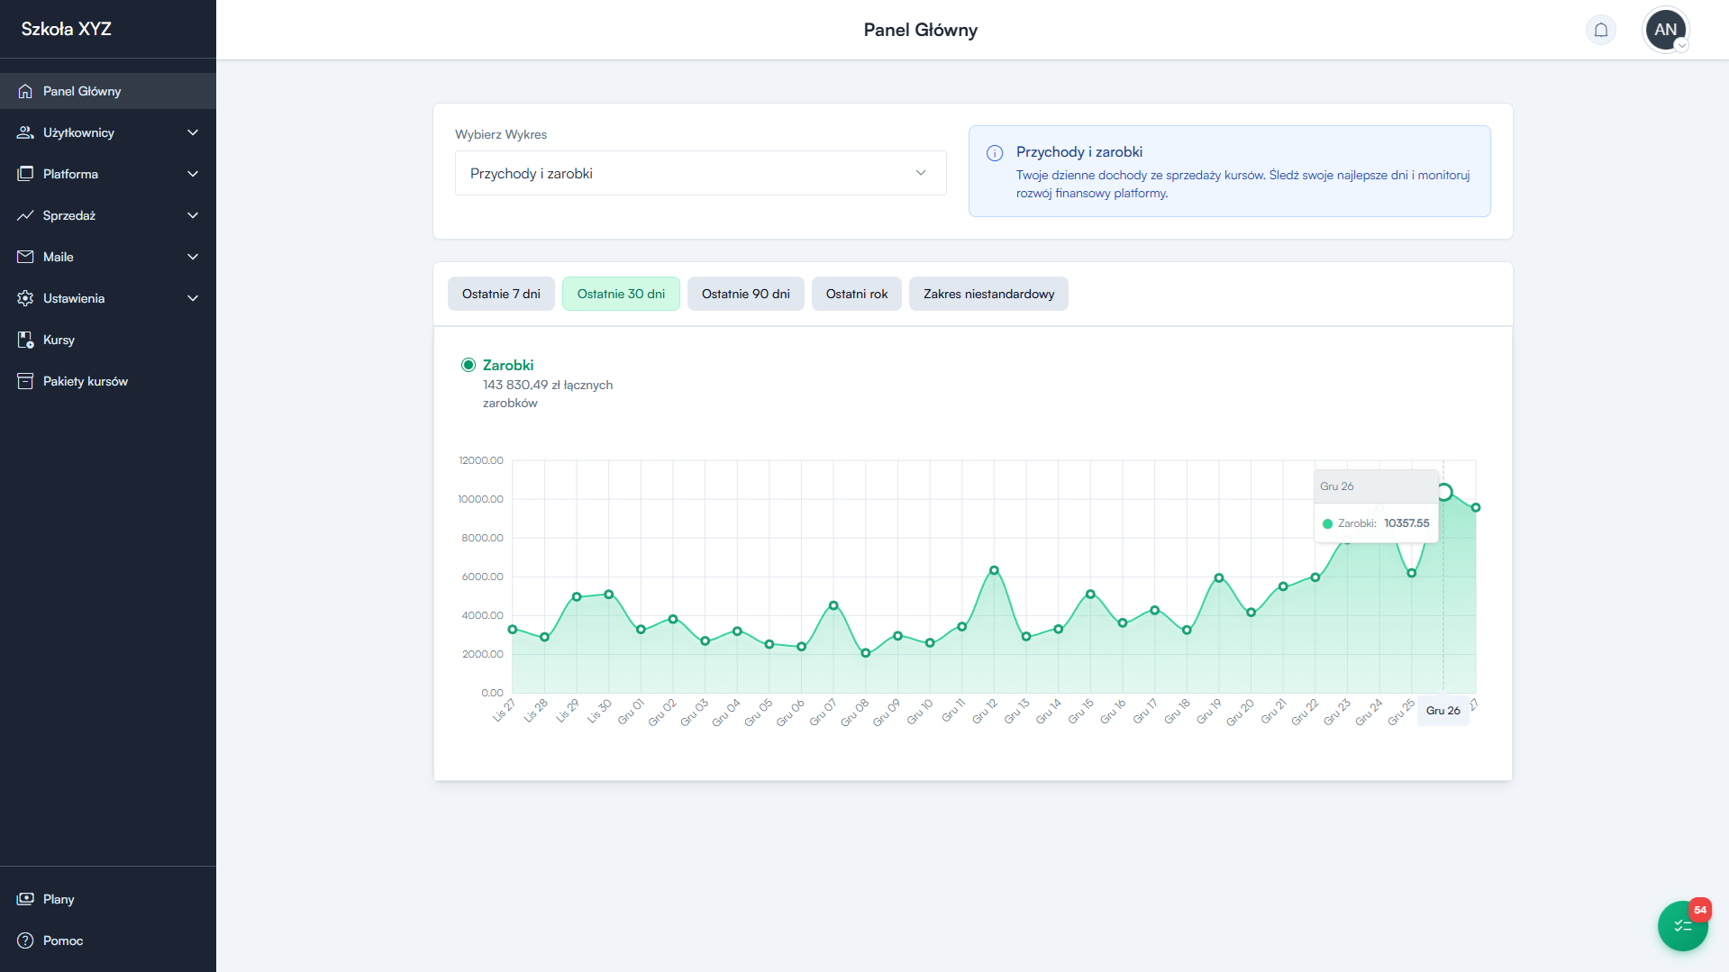Click the Pakiety kursów box icon

pyautogui.click(x=25, y=381)
